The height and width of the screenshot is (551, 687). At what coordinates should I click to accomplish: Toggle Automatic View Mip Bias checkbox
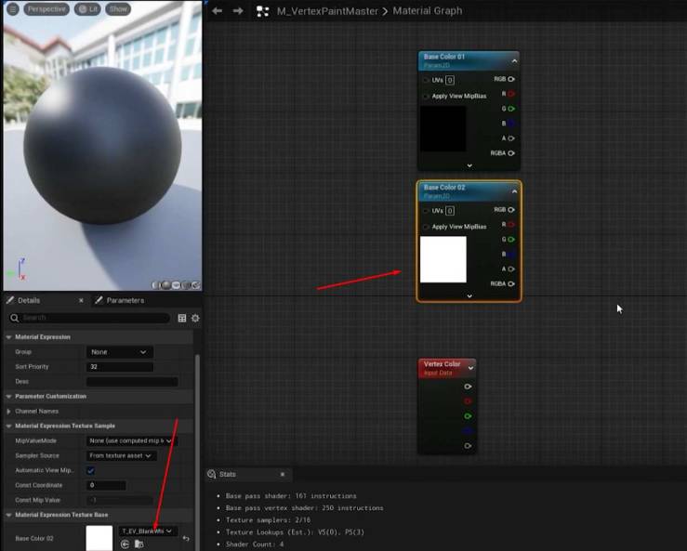point(91,471)
